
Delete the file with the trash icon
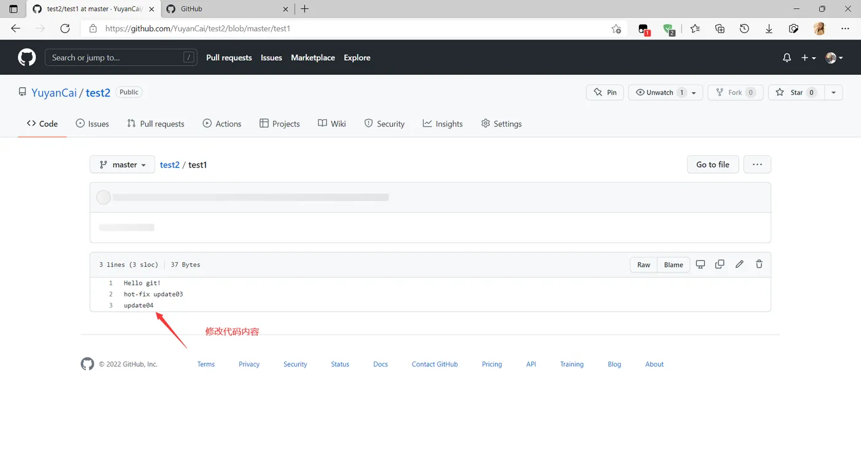pos(759,264)
